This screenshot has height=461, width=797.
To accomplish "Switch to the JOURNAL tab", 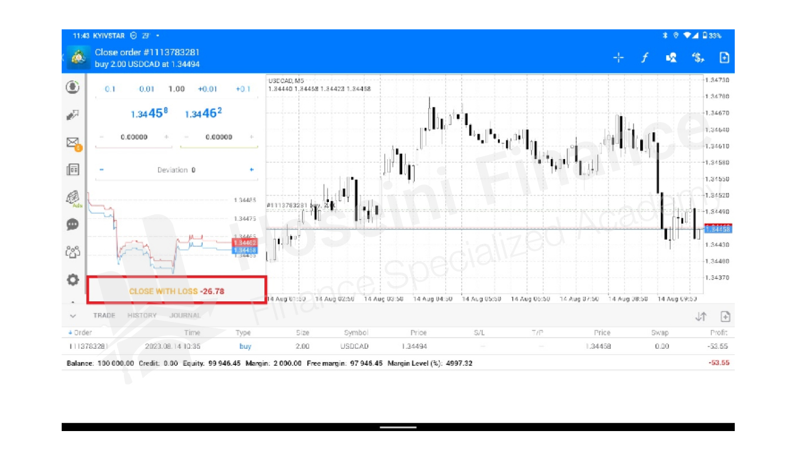I will coord(185,315).
